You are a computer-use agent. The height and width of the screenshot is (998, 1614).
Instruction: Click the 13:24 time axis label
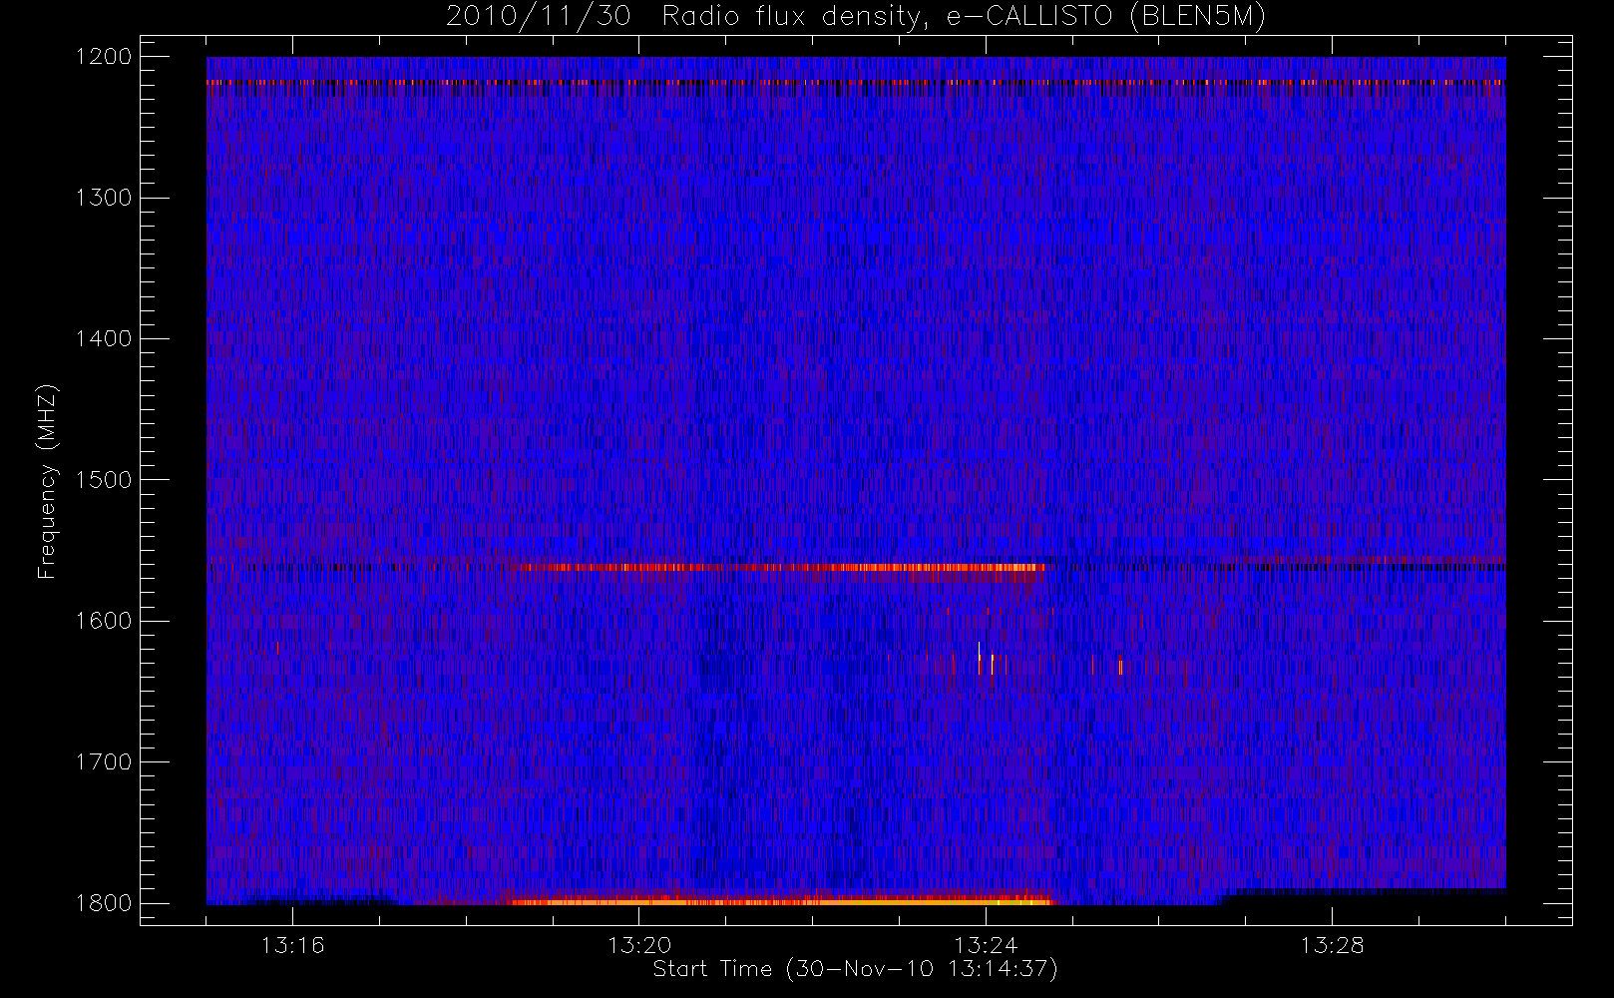click(x=986, y=945)
